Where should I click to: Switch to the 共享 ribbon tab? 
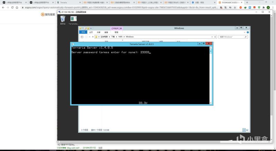click(99, 32)
